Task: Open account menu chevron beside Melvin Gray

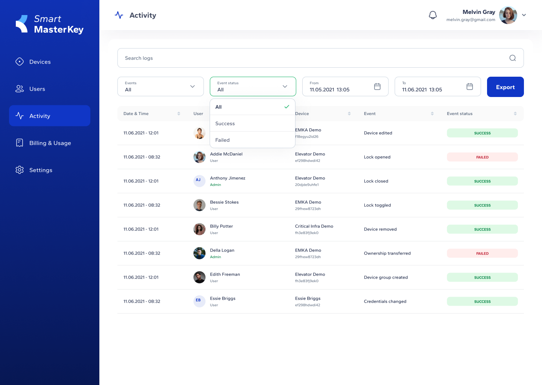Action: click(524, 15)
